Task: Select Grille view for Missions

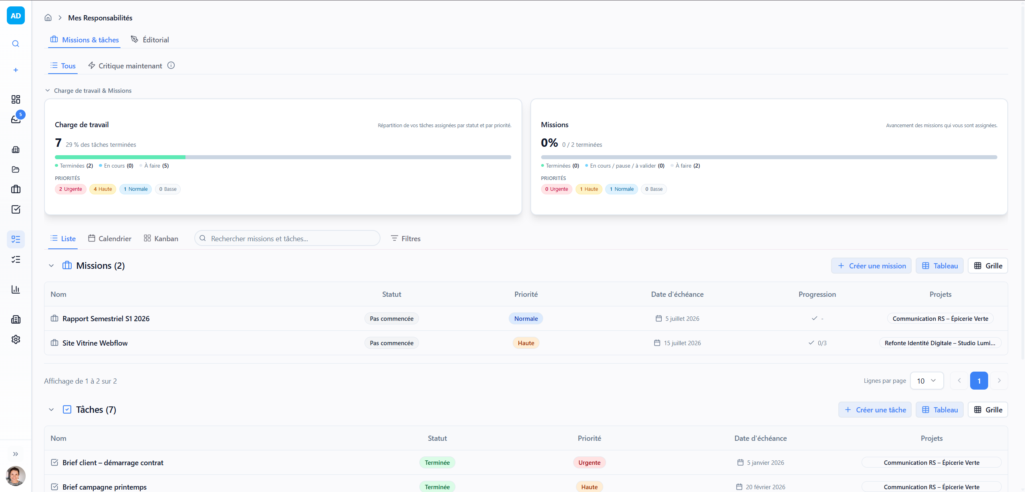Action: click(988, 266)
